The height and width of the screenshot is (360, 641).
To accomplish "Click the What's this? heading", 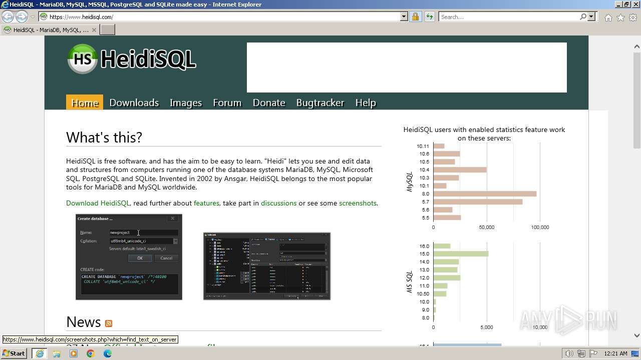I will (x=104, y=137).
